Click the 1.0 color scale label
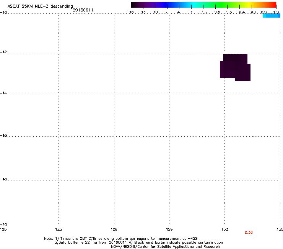The width and height of the screenshot is (283, 249). click(x=276, y=12)
